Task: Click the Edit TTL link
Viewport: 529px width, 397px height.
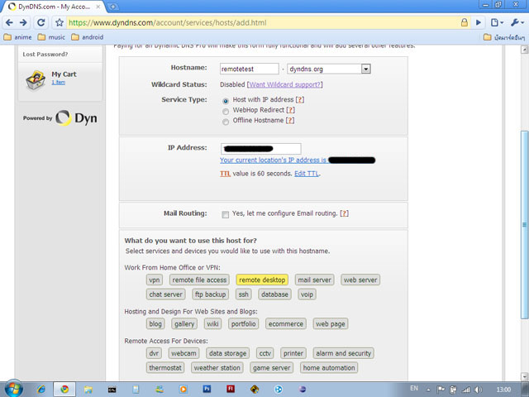Action: [307, 174]
